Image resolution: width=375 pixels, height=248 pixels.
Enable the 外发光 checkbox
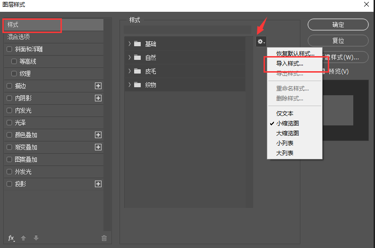coord(9,172)
